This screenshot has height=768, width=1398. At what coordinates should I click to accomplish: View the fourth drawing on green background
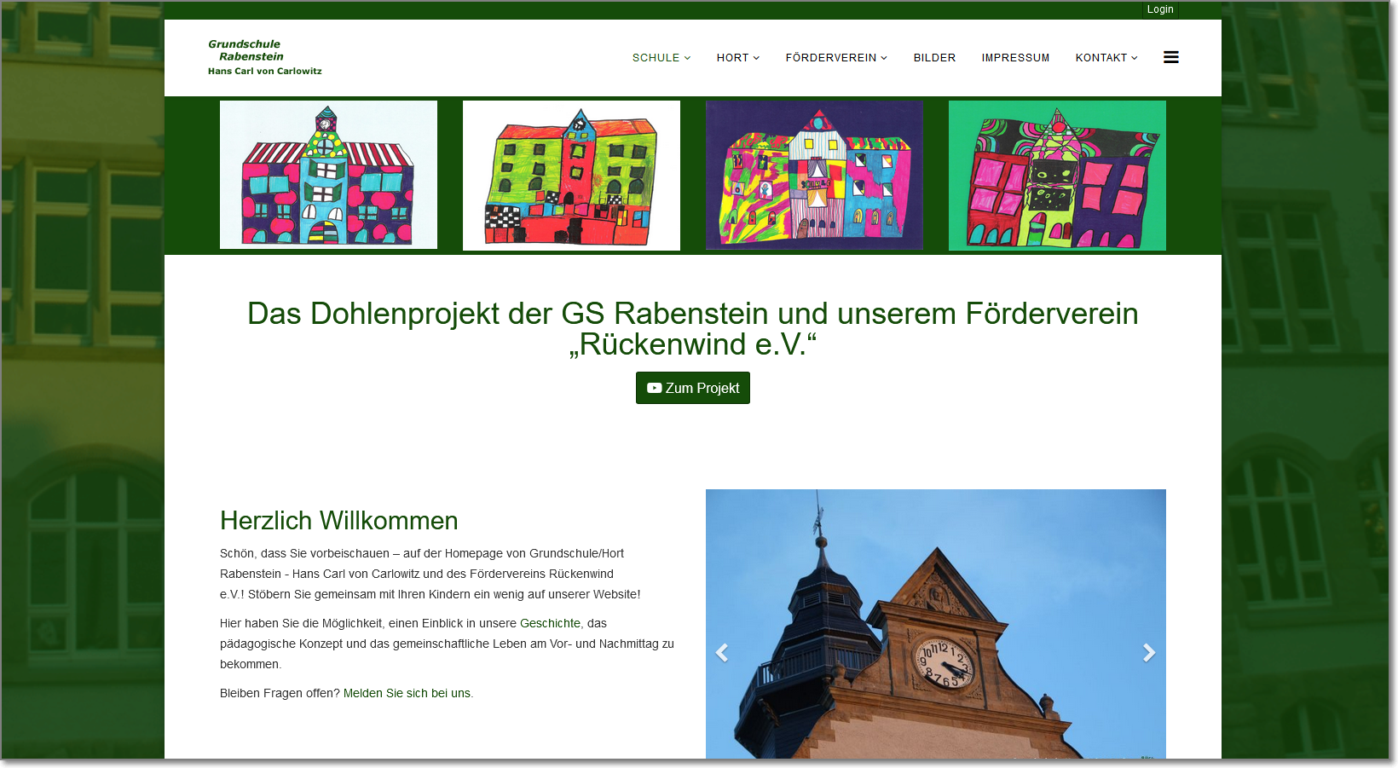[x=1057, y=175]
